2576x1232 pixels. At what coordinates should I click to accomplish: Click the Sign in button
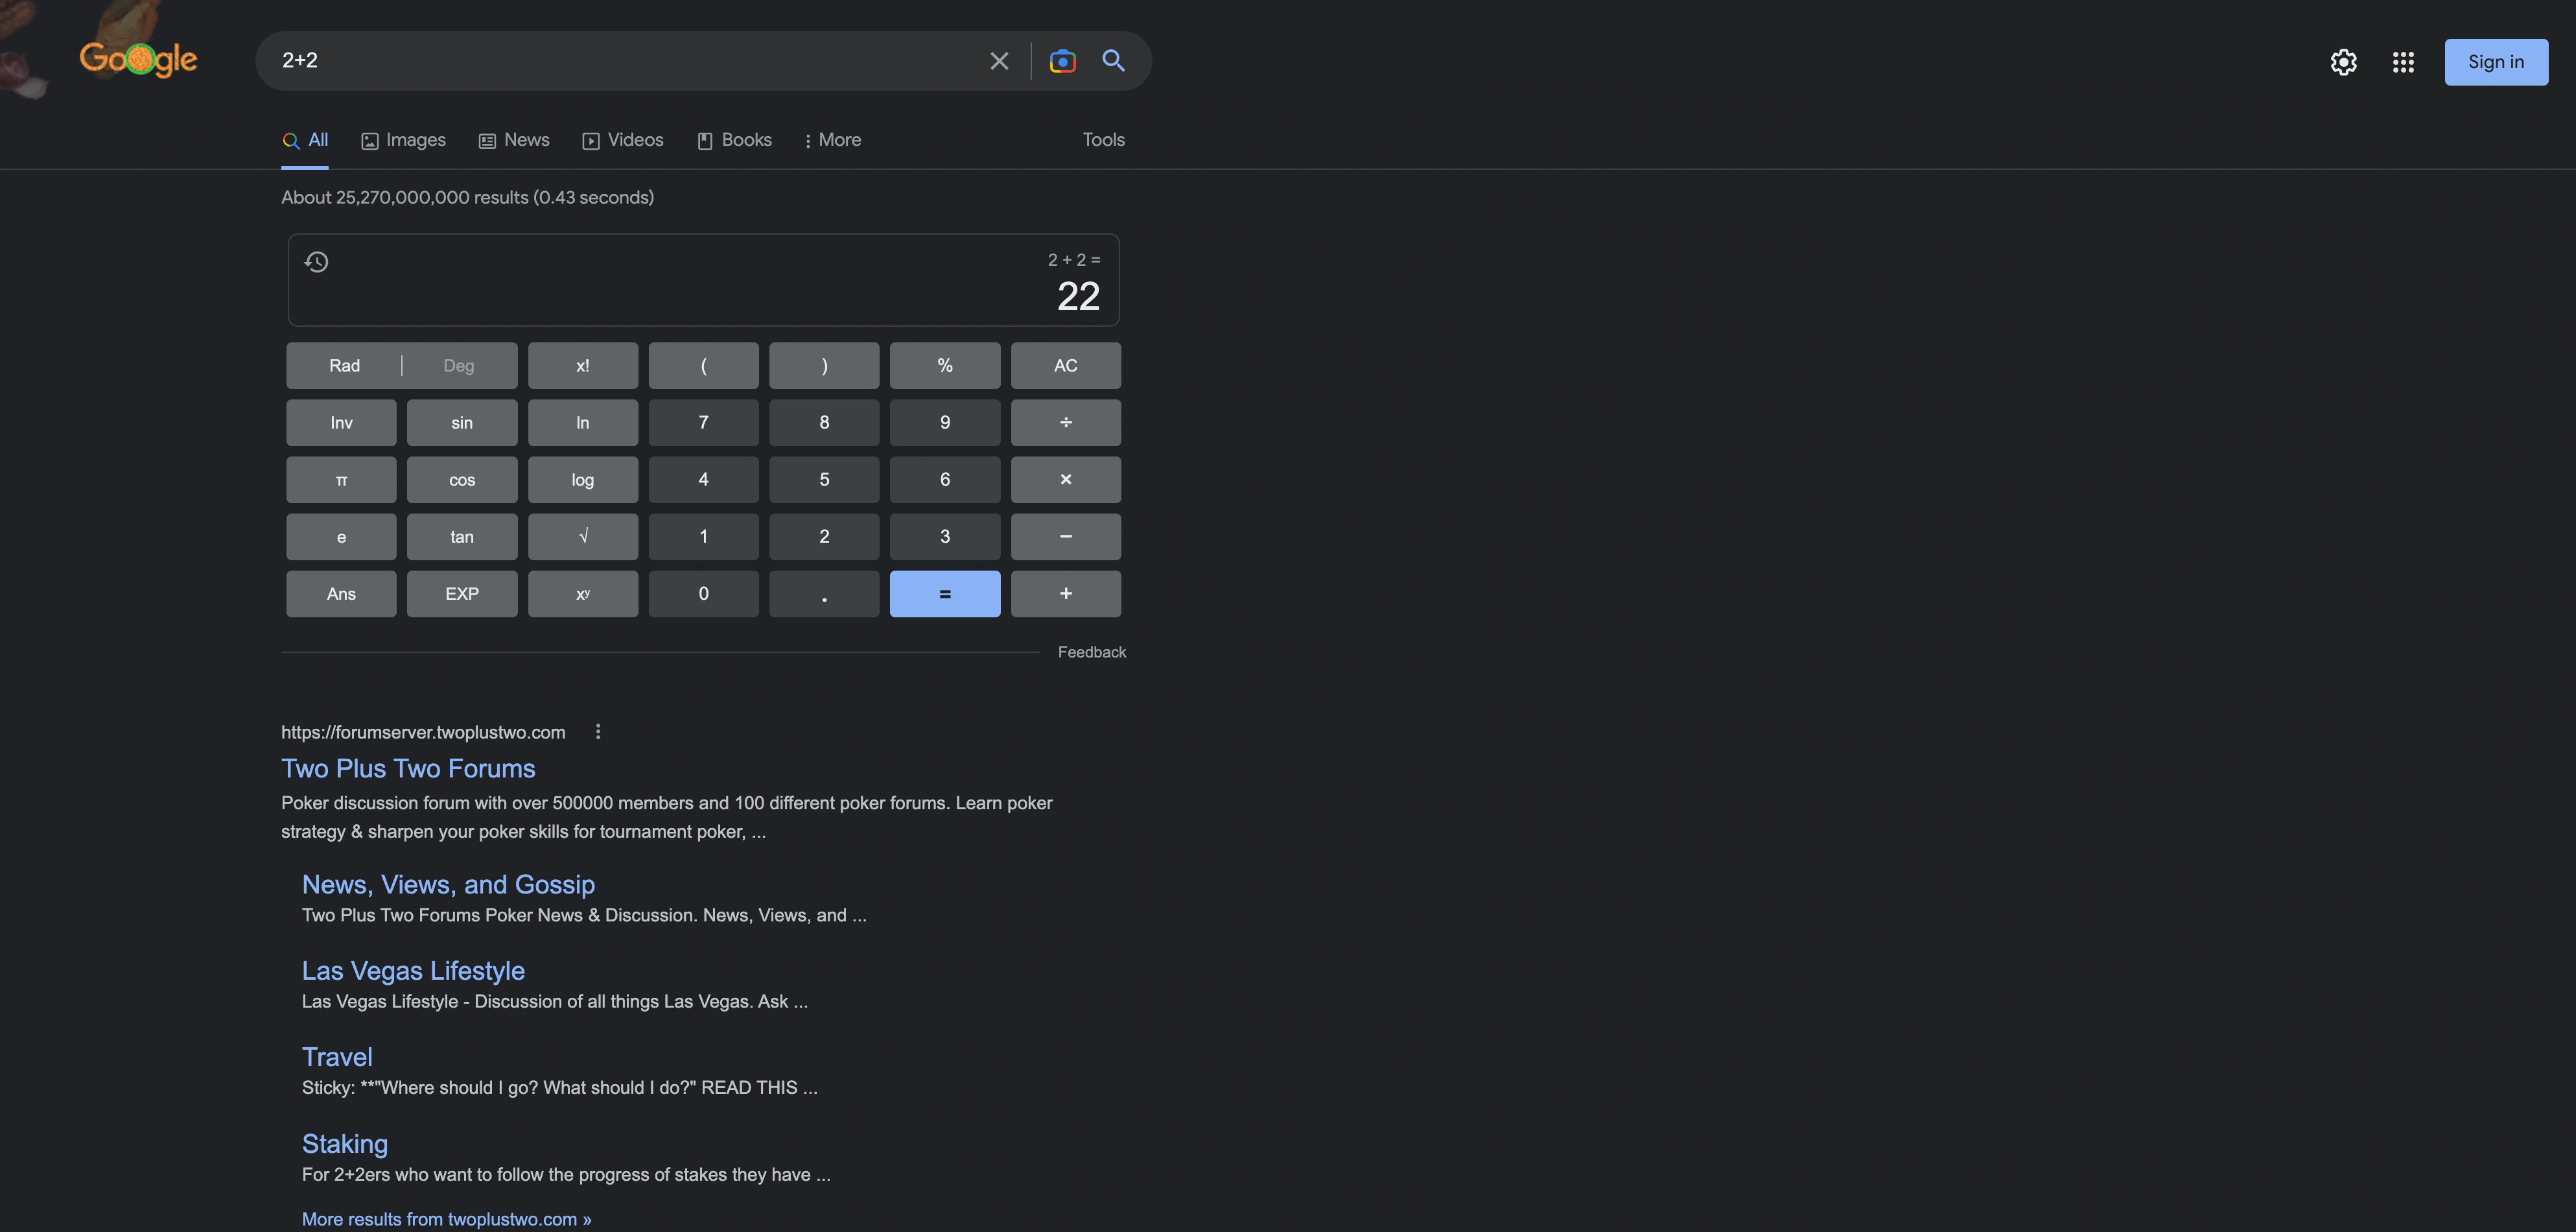click(x=2495, y=62)
